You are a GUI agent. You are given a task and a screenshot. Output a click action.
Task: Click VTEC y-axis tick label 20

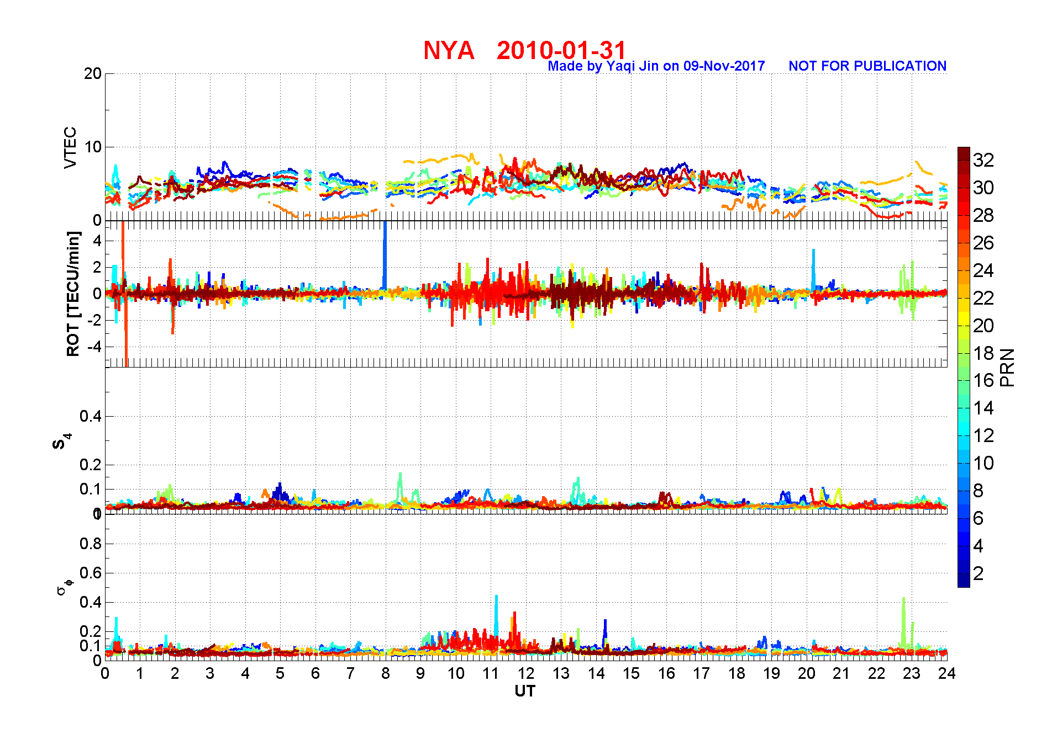point(93,73)
